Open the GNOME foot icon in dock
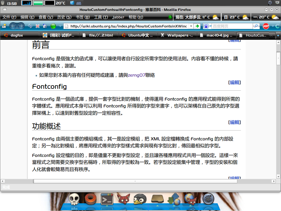The width and height of the screenshot is (281, 211). [x=208, y=199]
